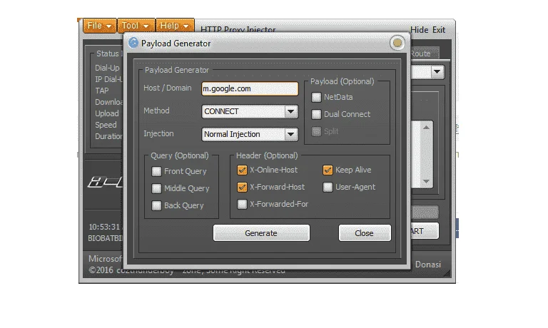
Task: Click the 10:53:31 log timestamp
Action: pos(104,227)
